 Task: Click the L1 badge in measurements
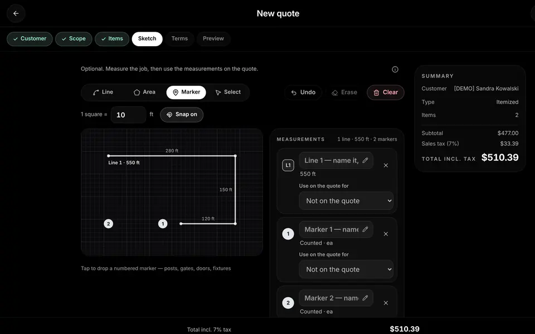pyautogui.click(x=288, y=166)
